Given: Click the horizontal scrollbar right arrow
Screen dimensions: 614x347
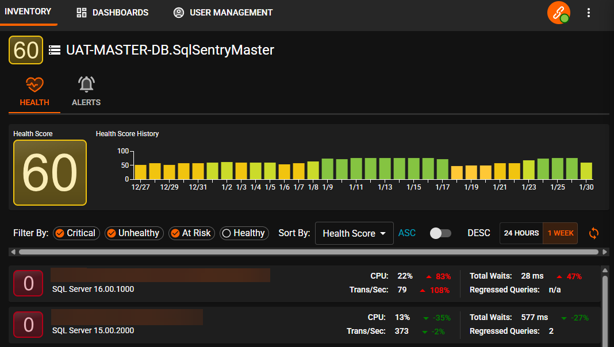Looking at the screenshot, I should click(604, 252).
